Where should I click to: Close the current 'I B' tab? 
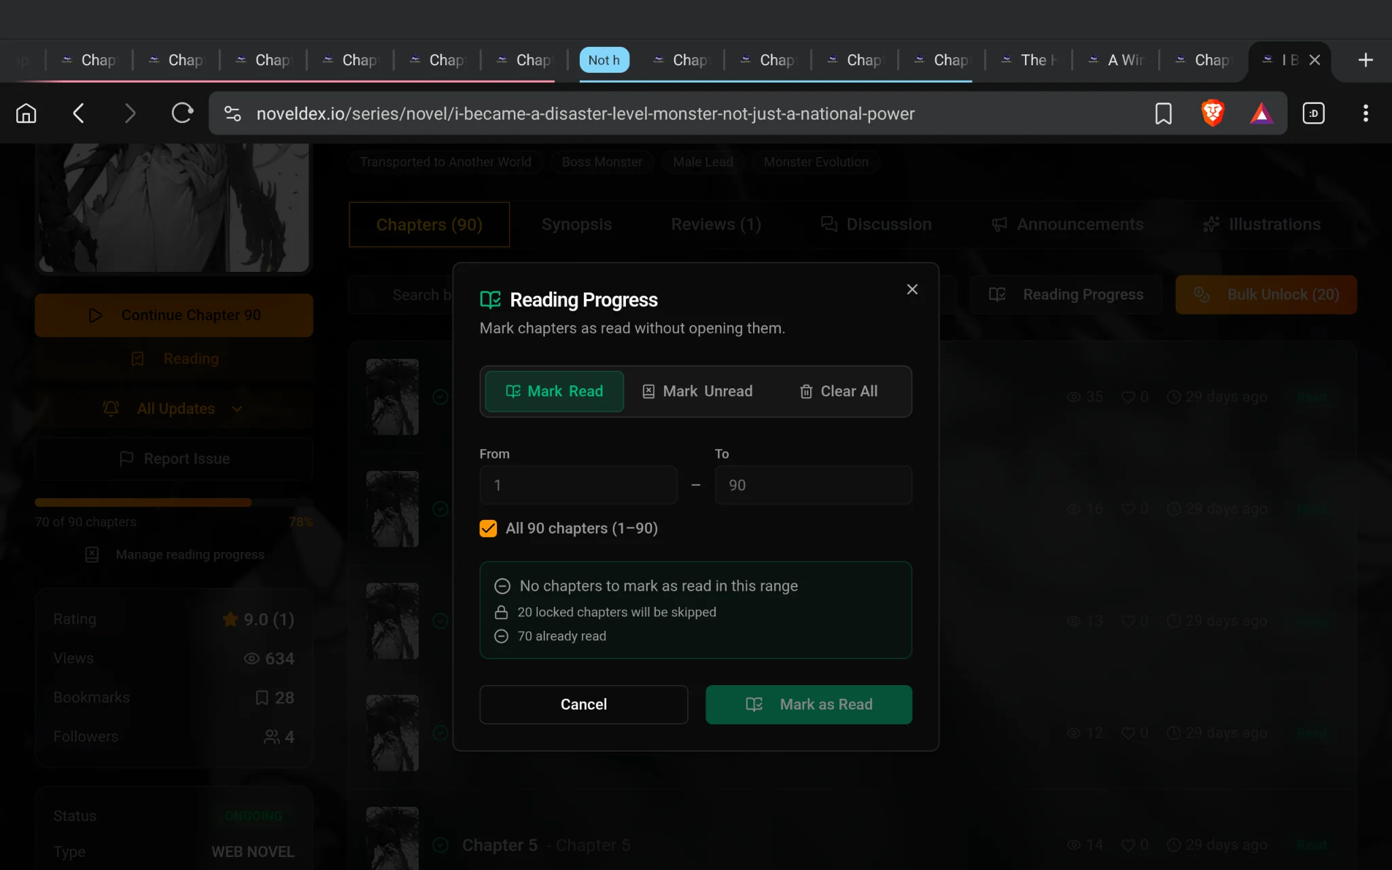[1315, 60]
